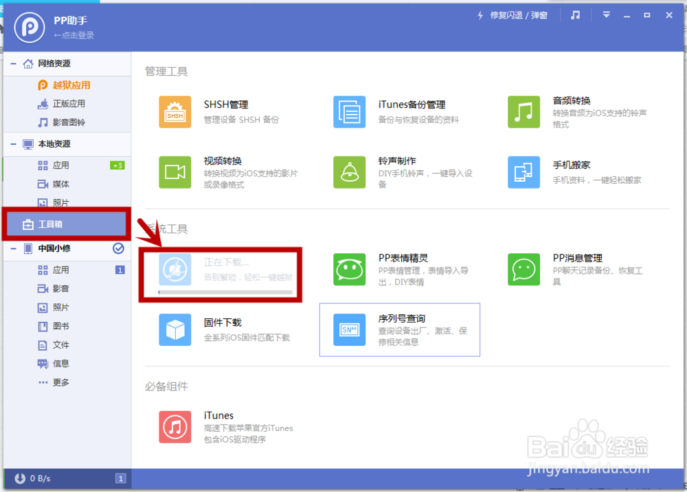Open local 应用 item under 本地资源

(61, 165)
